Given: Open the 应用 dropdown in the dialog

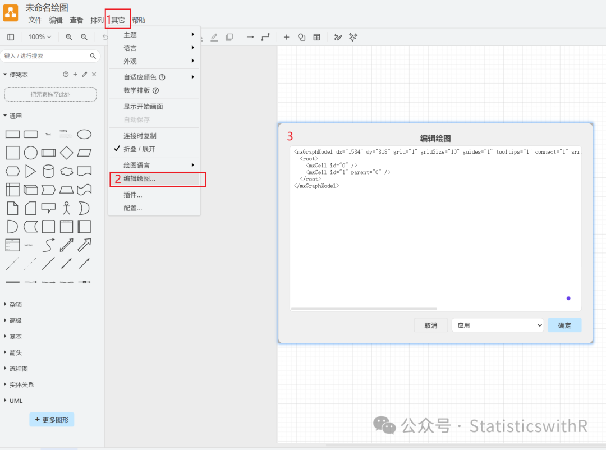Looking at the screenshot, I should (x=497, y=325).
